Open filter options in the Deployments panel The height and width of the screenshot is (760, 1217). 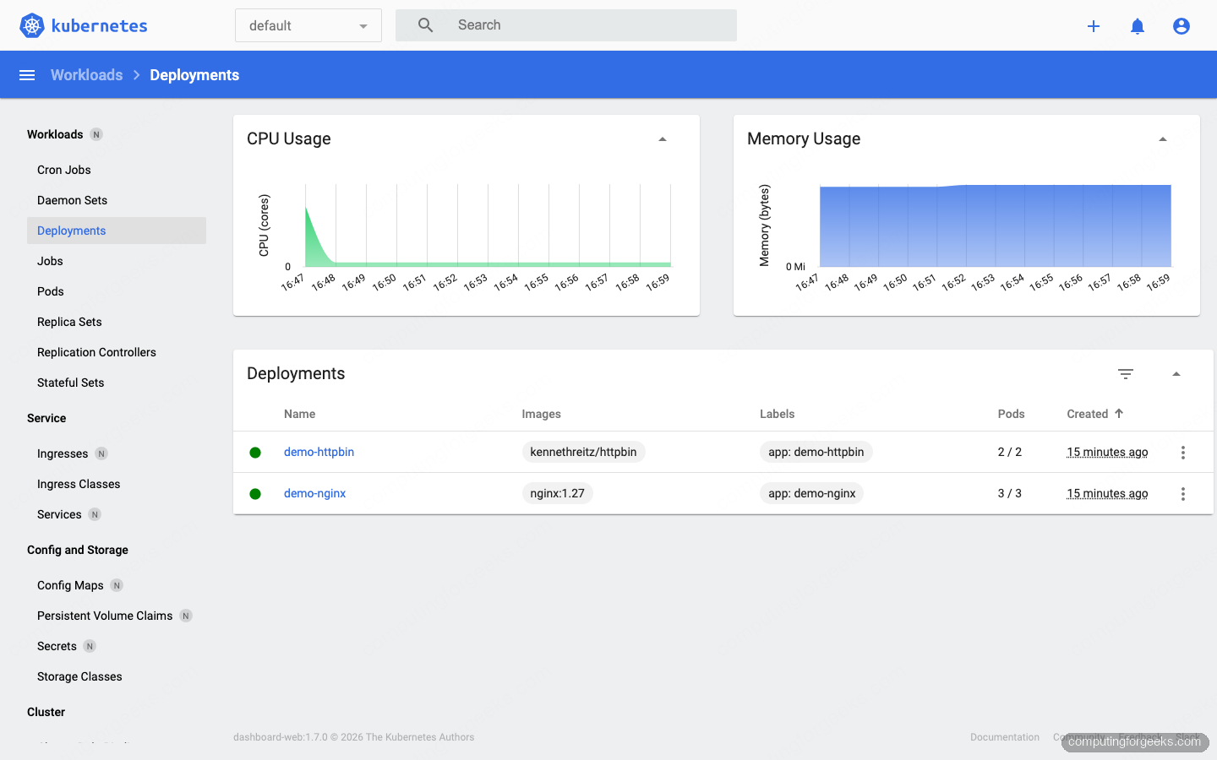(x=1126, y=373)
